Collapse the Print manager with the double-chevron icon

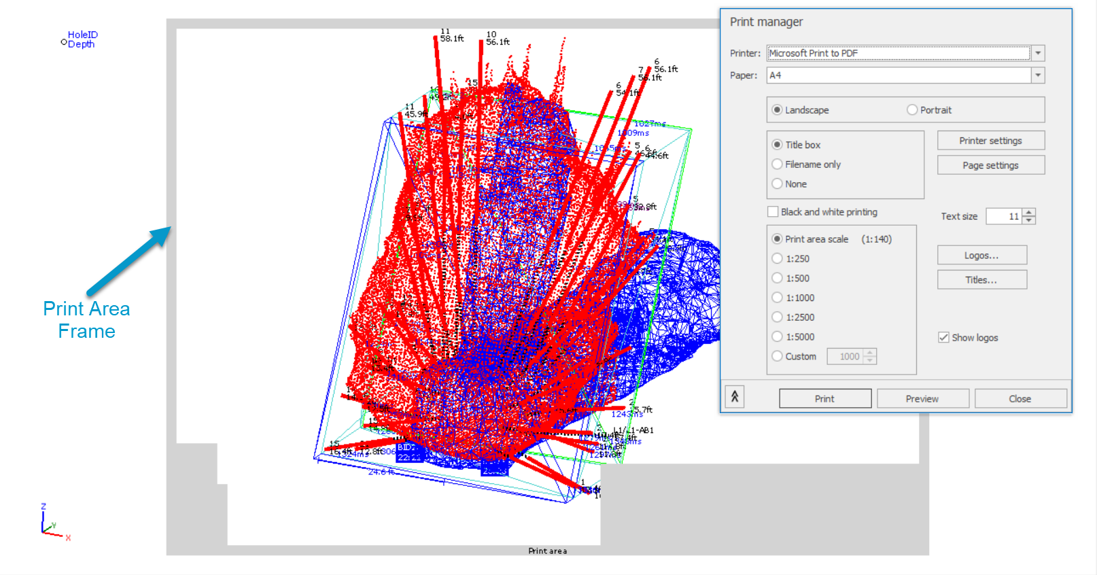click(x=735, y=397)
